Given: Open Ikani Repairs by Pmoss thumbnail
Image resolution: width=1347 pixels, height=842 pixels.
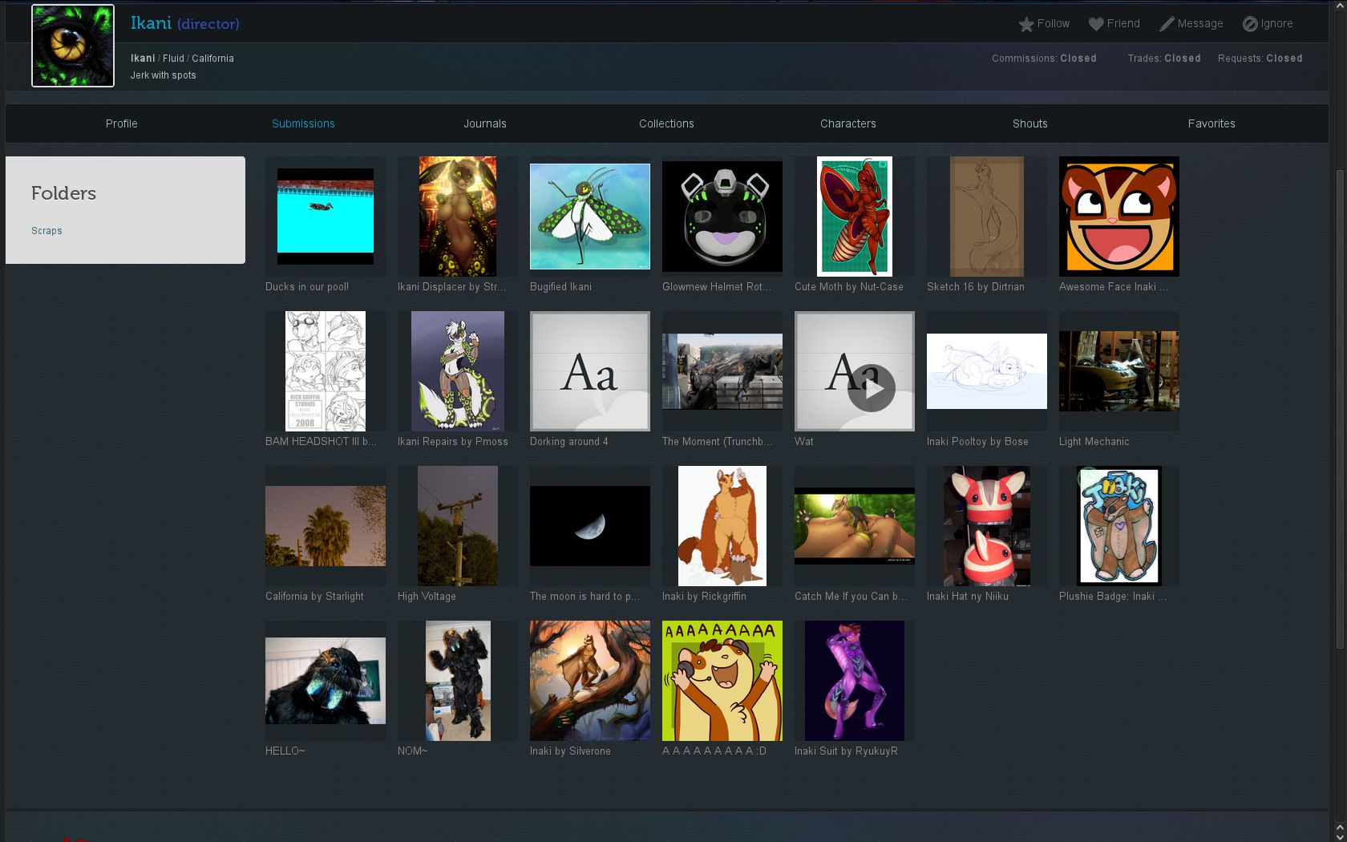Looking at the screenshot, I should 458,371.
